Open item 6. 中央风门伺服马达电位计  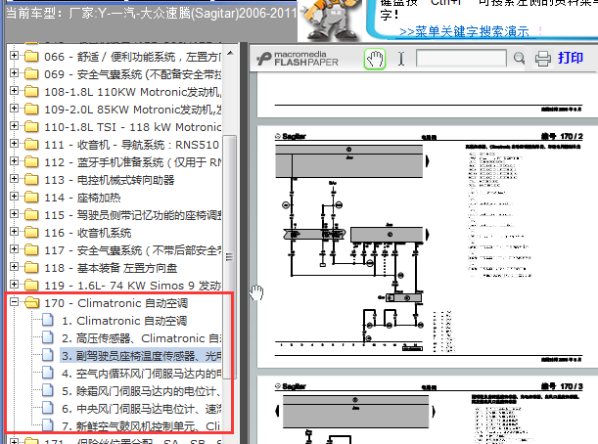(141, 409)
